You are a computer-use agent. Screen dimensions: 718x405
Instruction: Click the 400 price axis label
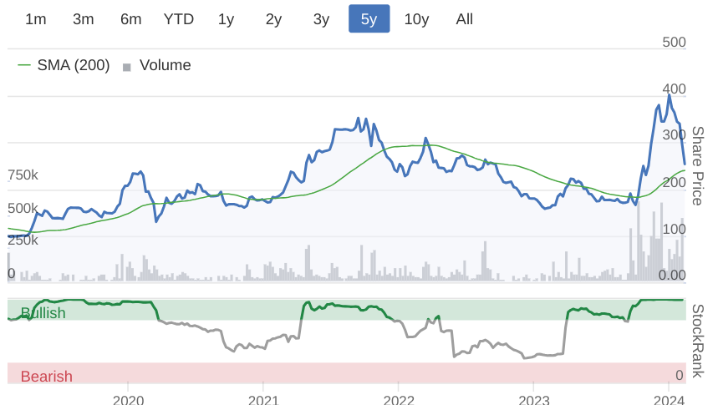(674, 89)
